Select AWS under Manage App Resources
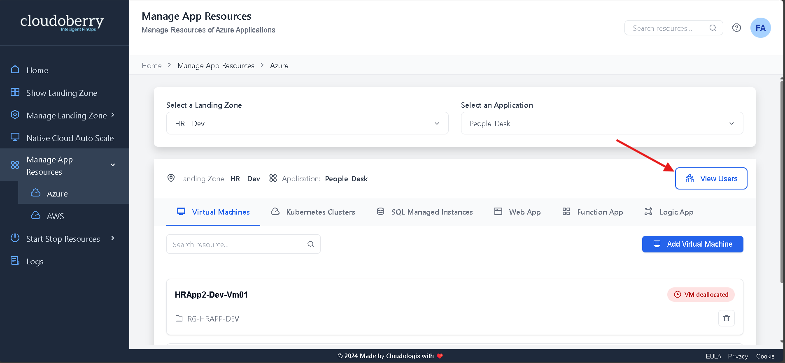The width and height of the screenshot is (785, 363). [74, 216]
